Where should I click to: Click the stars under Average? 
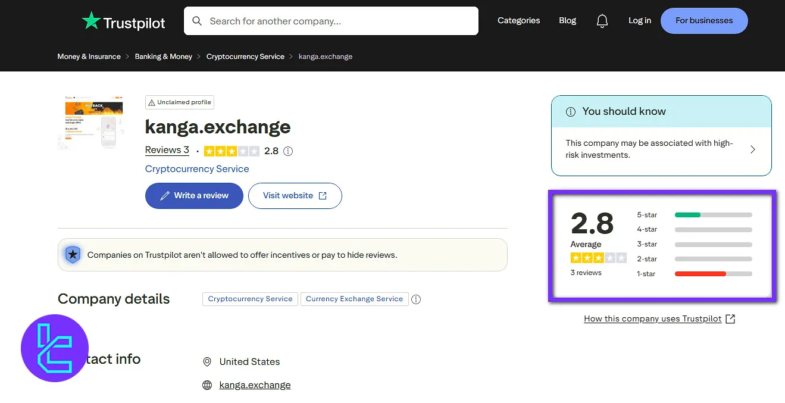click(598, 258)
